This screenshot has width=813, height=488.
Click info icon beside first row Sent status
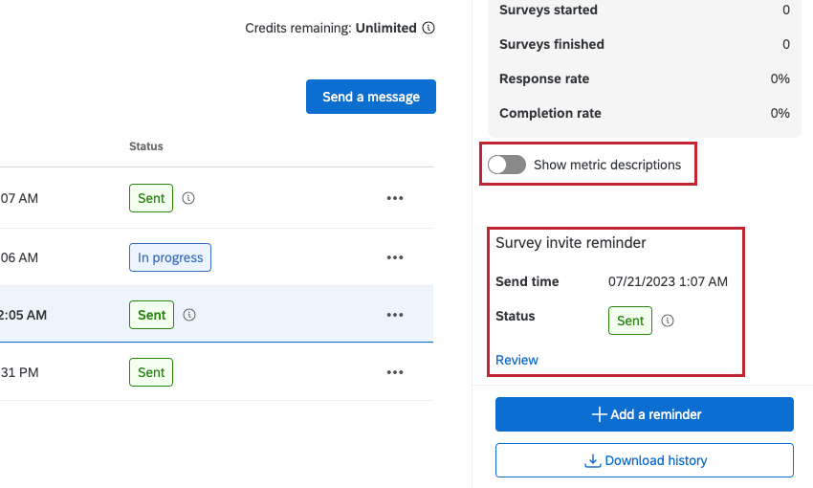(189, 199)
